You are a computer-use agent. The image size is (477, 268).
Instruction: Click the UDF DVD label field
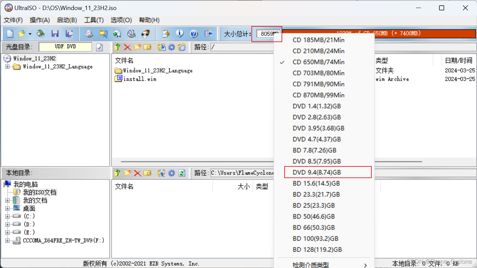point(65,47)
